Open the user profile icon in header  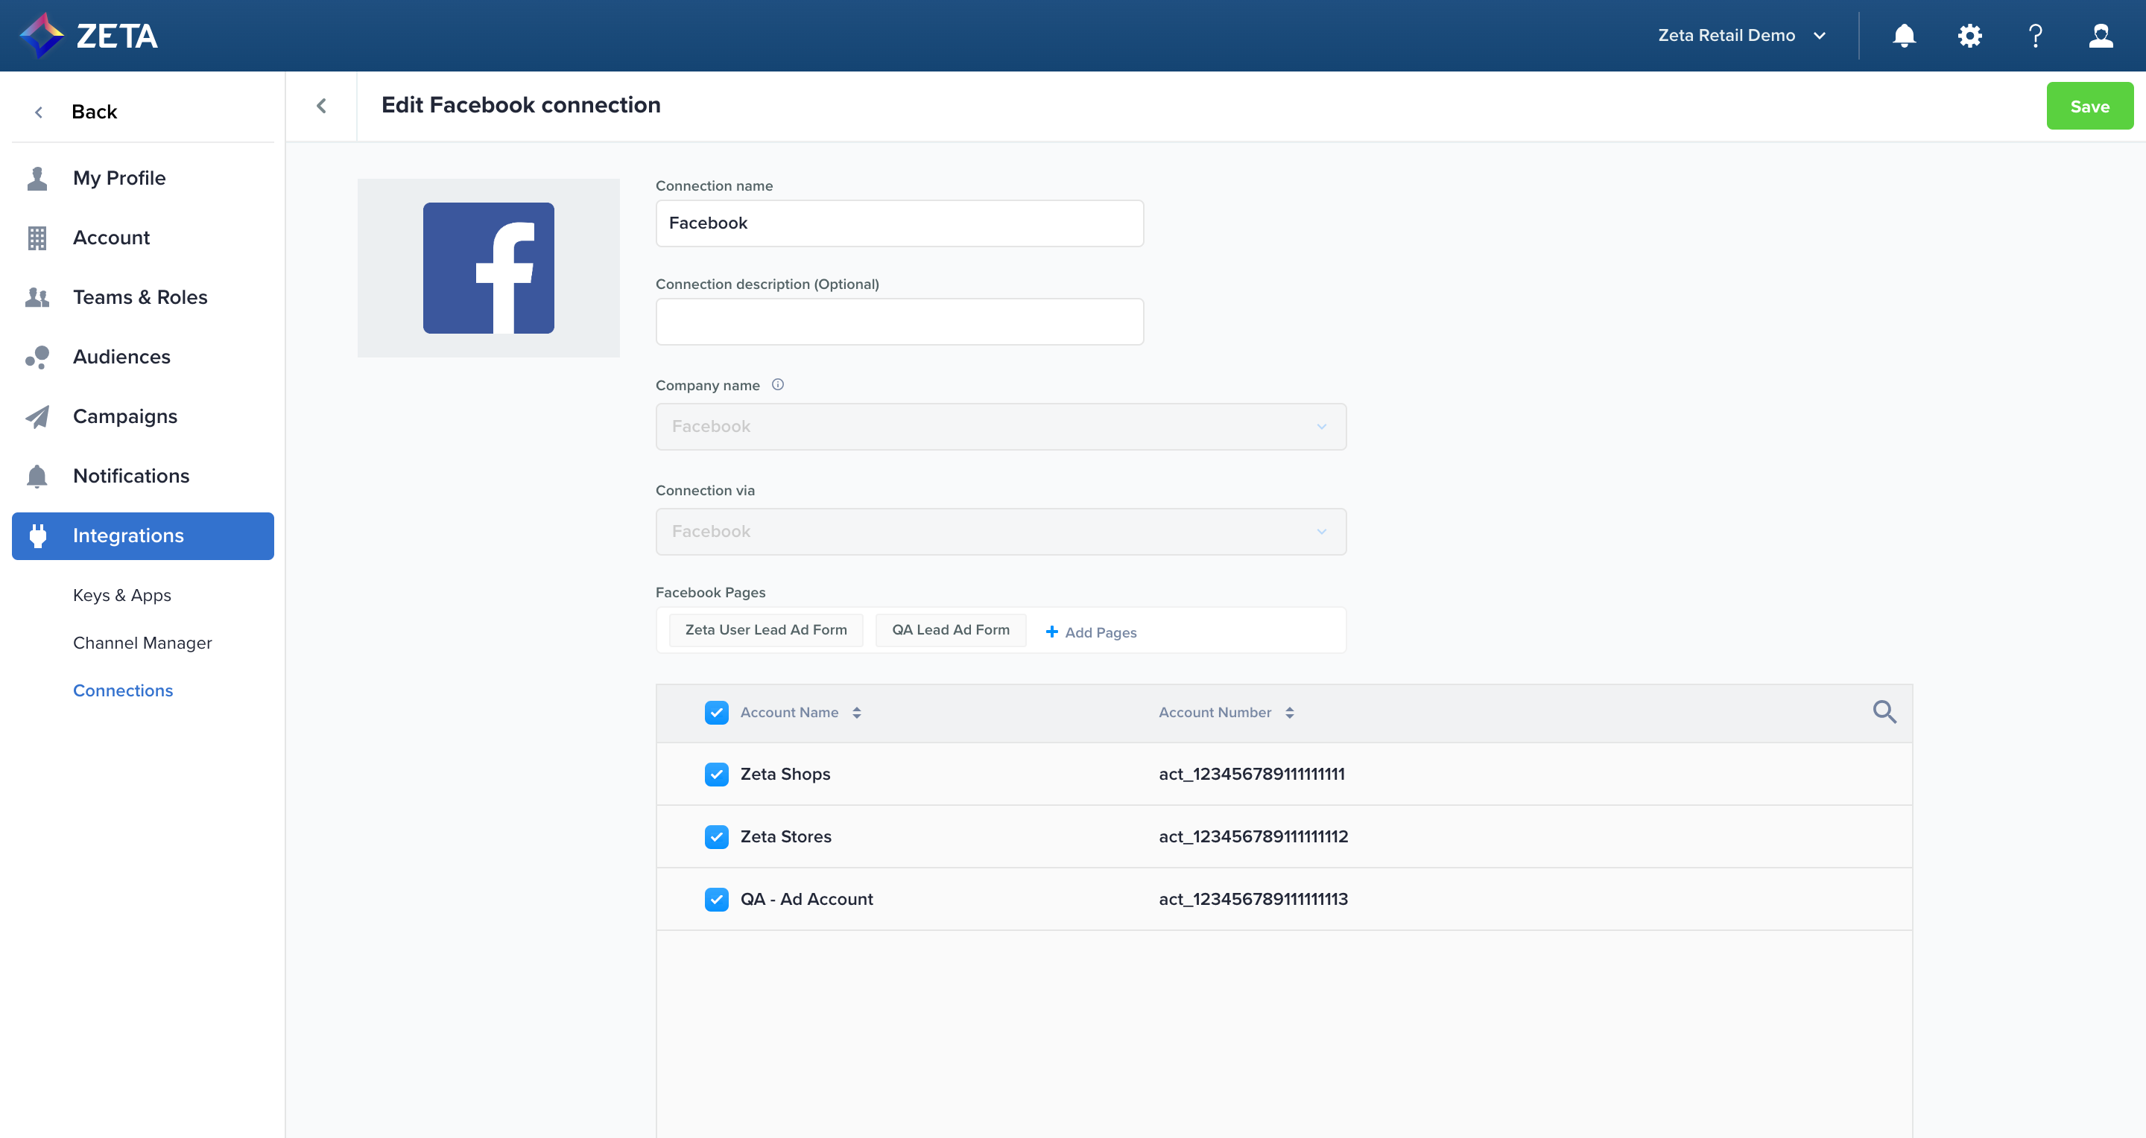[2101, 36]
